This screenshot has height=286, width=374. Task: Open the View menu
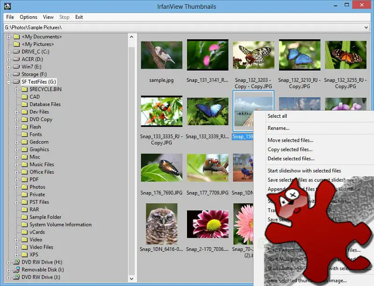[x=48, y=17]
